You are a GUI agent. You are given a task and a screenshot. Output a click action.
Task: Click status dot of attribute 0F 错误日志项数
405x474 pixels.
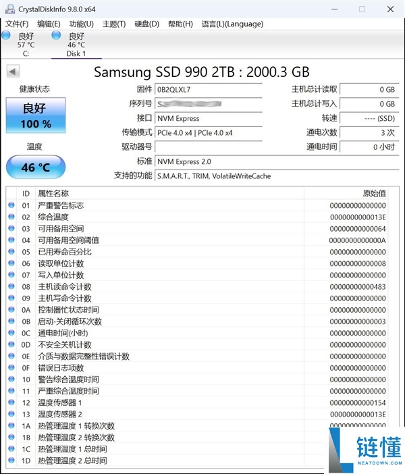11,367
